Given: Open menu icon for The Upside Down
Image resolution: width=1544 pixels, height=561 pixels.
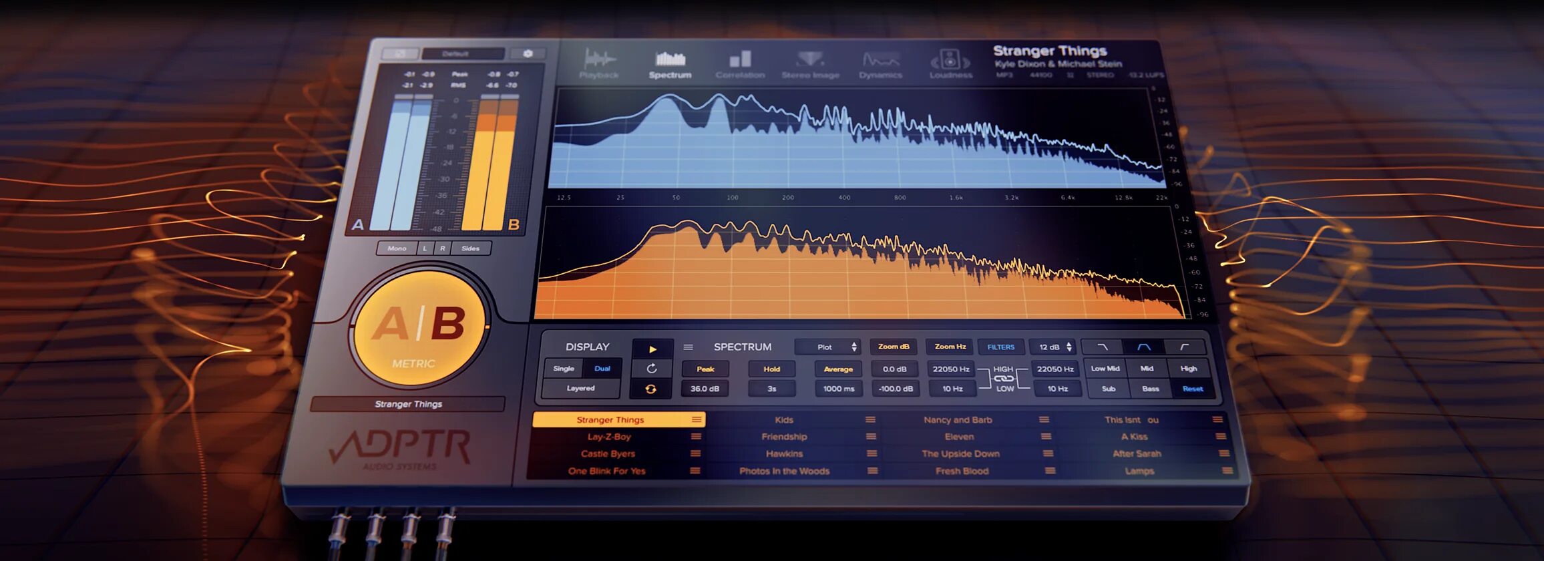Looking at the screenshot, I should (1048, 453).
